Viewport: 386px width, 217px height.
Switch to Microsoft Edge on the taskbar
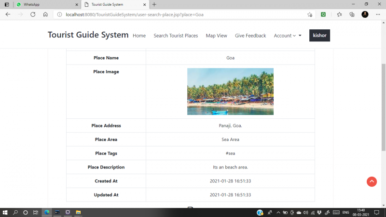tap(47, 212)
